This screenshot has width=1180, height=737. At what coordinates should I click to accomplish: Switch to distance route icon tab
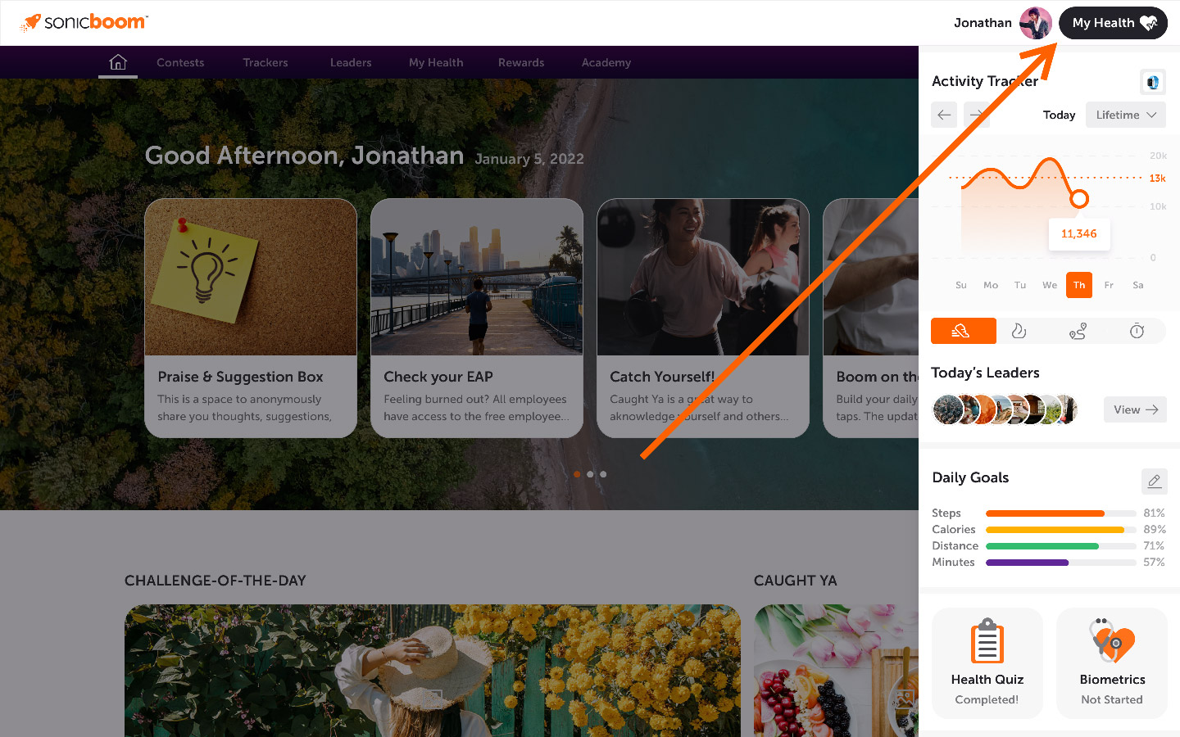coord(1078,331)
